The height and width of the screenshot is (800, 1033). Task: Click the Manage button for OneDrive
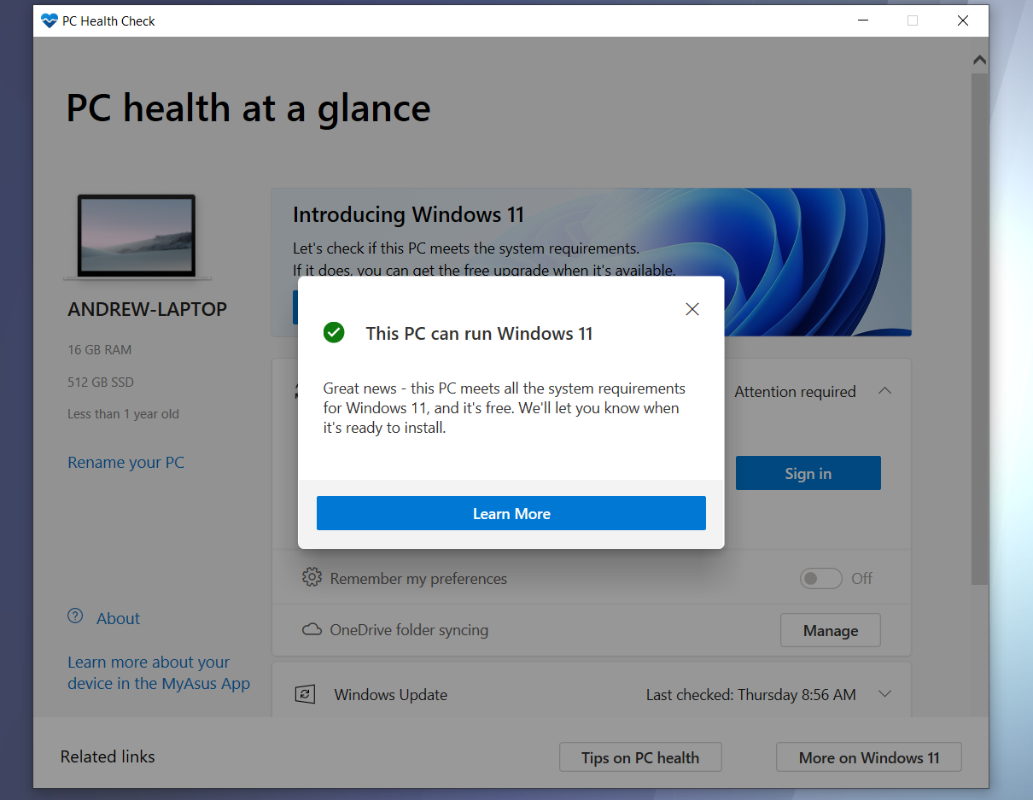831,630
